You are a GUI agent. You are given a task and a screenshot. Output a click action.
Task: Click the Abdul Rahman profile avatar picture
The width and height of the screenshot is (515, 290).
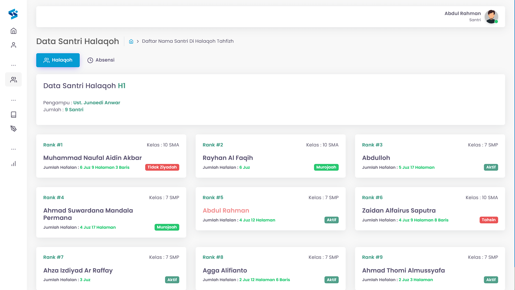pos(491,16)
